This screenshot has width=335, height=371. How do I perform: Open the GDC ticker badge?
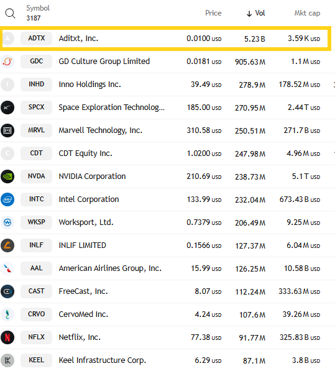click(x=36, y=62)
